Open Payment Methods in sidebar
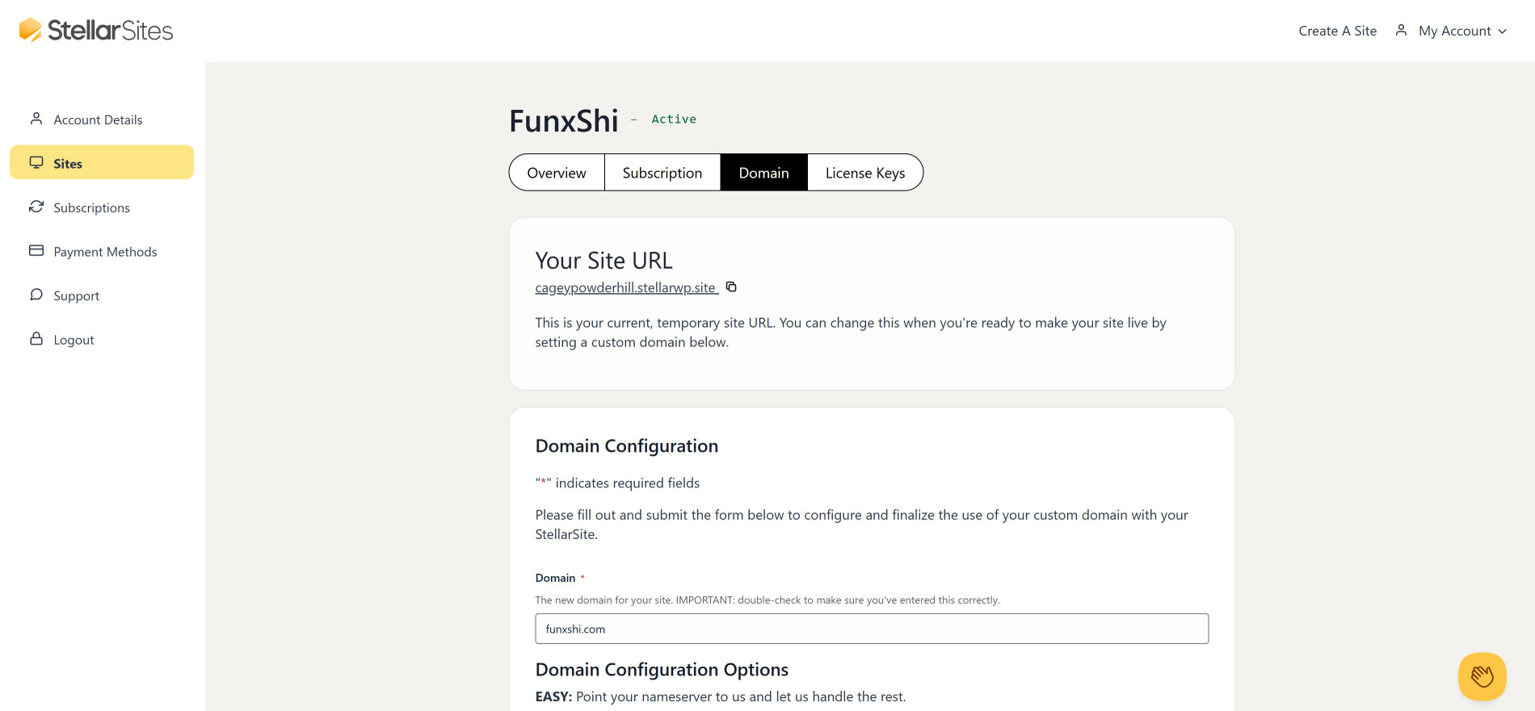The height and width of the screenshot is (711, 1535). [102, 251]
